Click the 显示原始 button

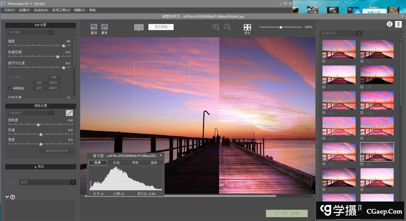coord(161,27)
